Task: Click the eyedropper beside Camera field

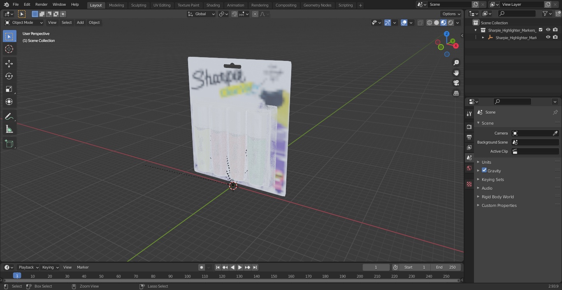Action: (x=555, y=133)
